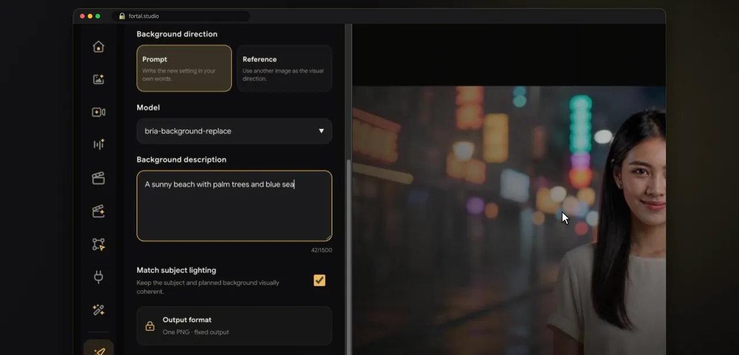Click the lock icon beside Output format
Screen dimensions: 739x355
tap(150, 326)
